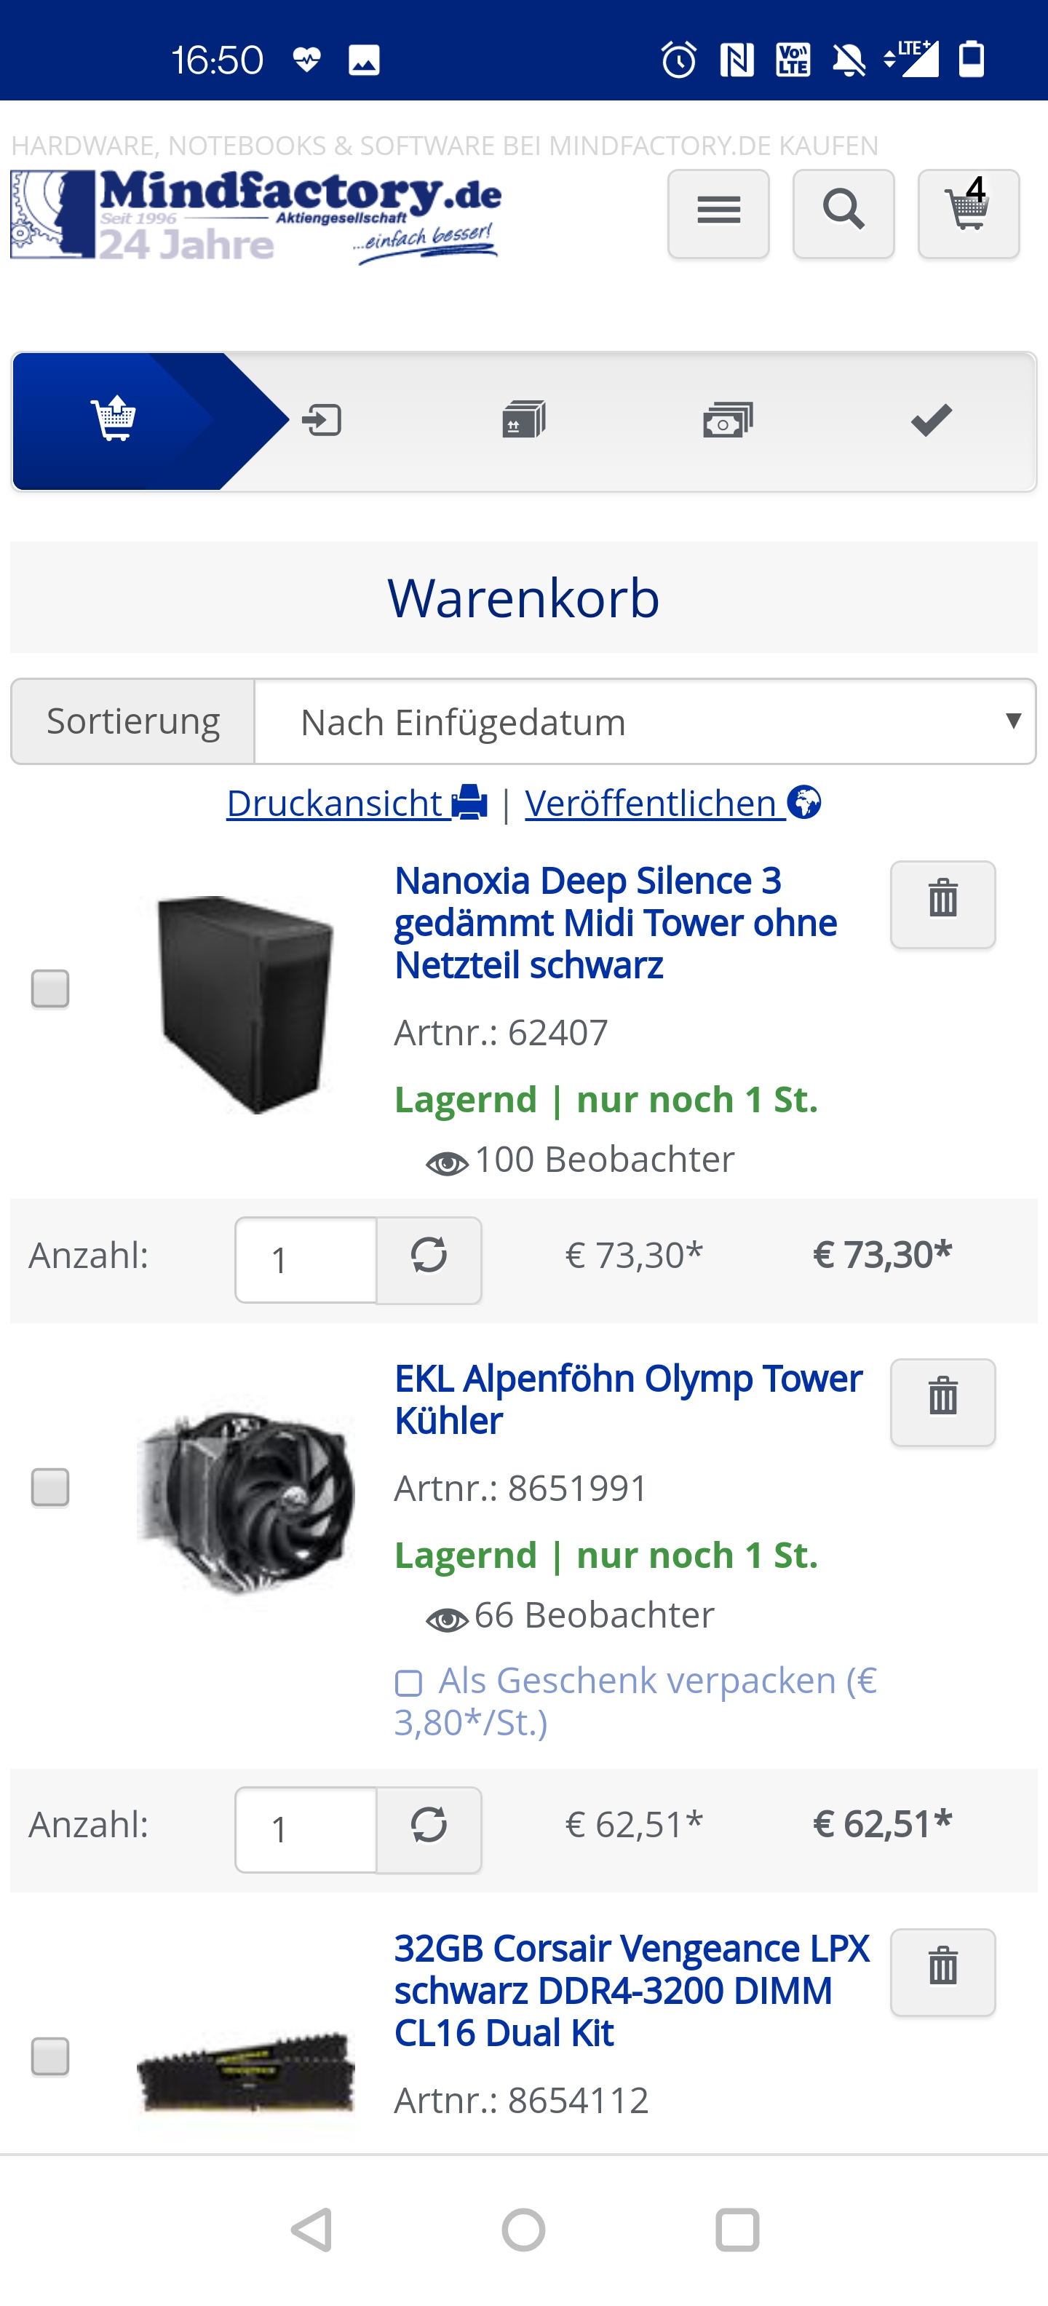Open the Druckansicht print view link
Image resolution: width=1048 pixels, height=2306 pixels.
tap(356, 803)
